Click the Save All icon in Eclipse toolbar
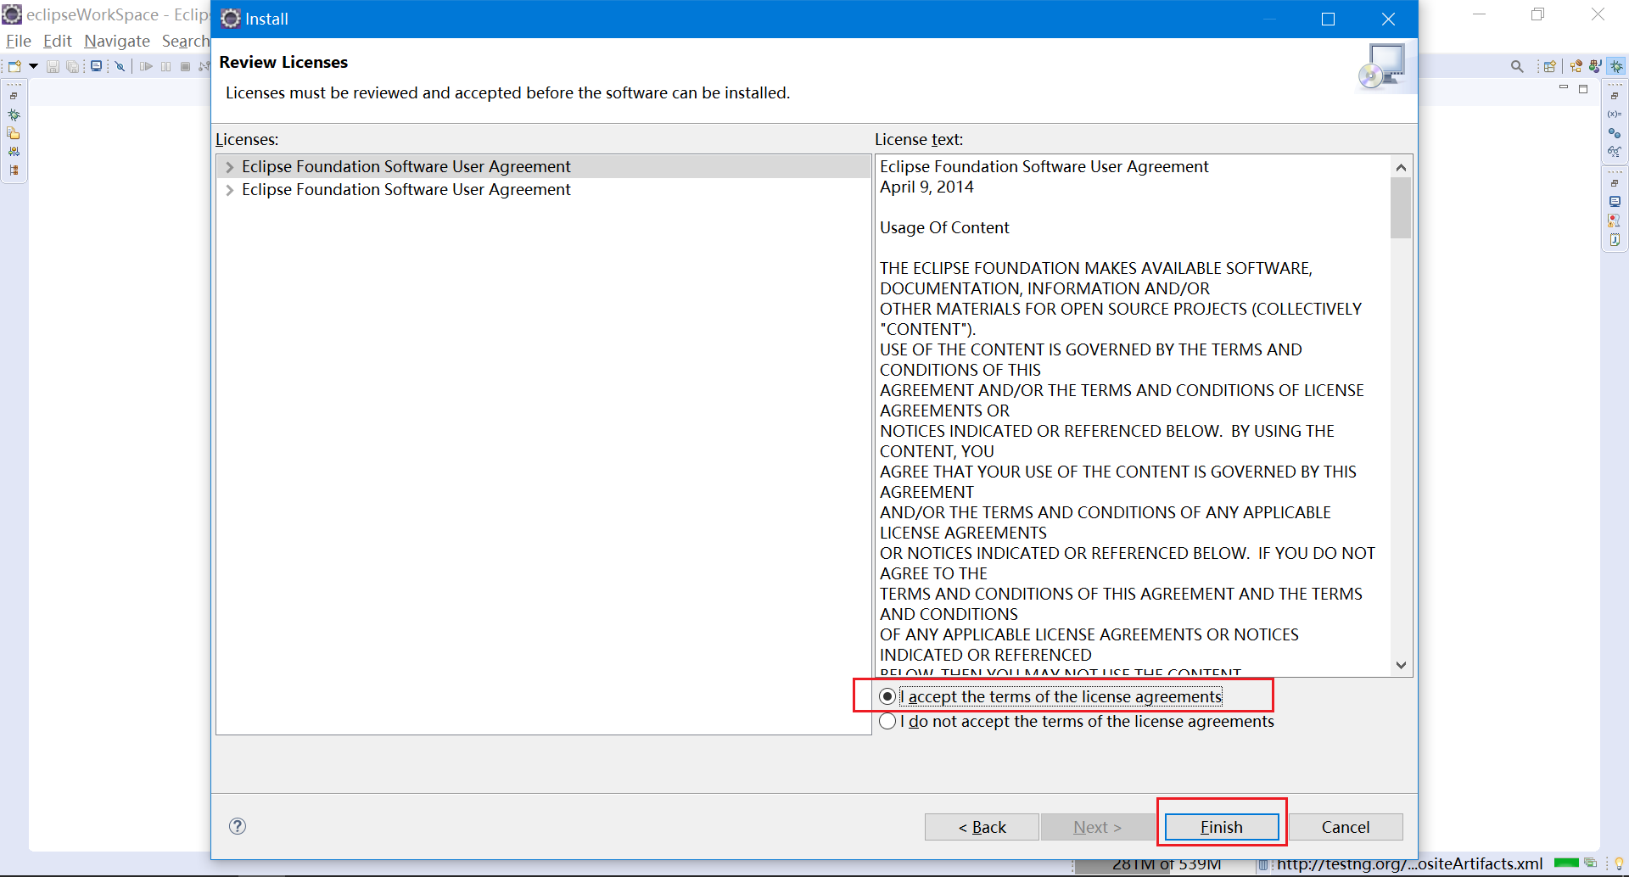The height and width of the screenshot is (877, 1629). (73, 66)
